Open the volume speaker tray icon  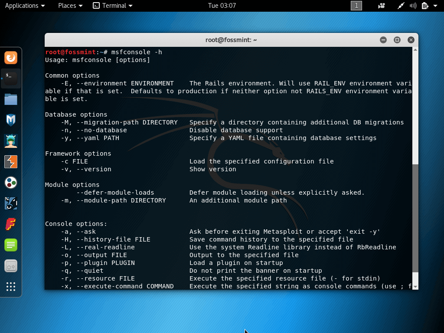(x=413, y=6)
